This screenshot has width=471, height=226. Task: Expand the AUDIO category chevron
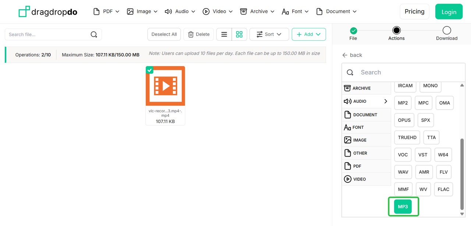click(386, 101)
